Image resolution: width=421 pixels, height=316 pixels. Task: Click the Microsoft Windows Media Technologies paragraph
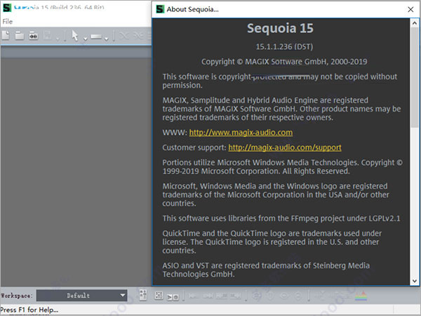[x=282, y=167]
